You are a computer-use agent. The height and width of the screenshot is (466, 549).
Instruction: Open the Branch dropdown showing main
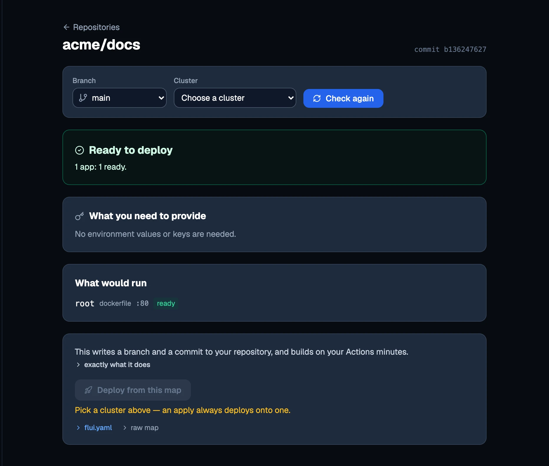(120, 98)
